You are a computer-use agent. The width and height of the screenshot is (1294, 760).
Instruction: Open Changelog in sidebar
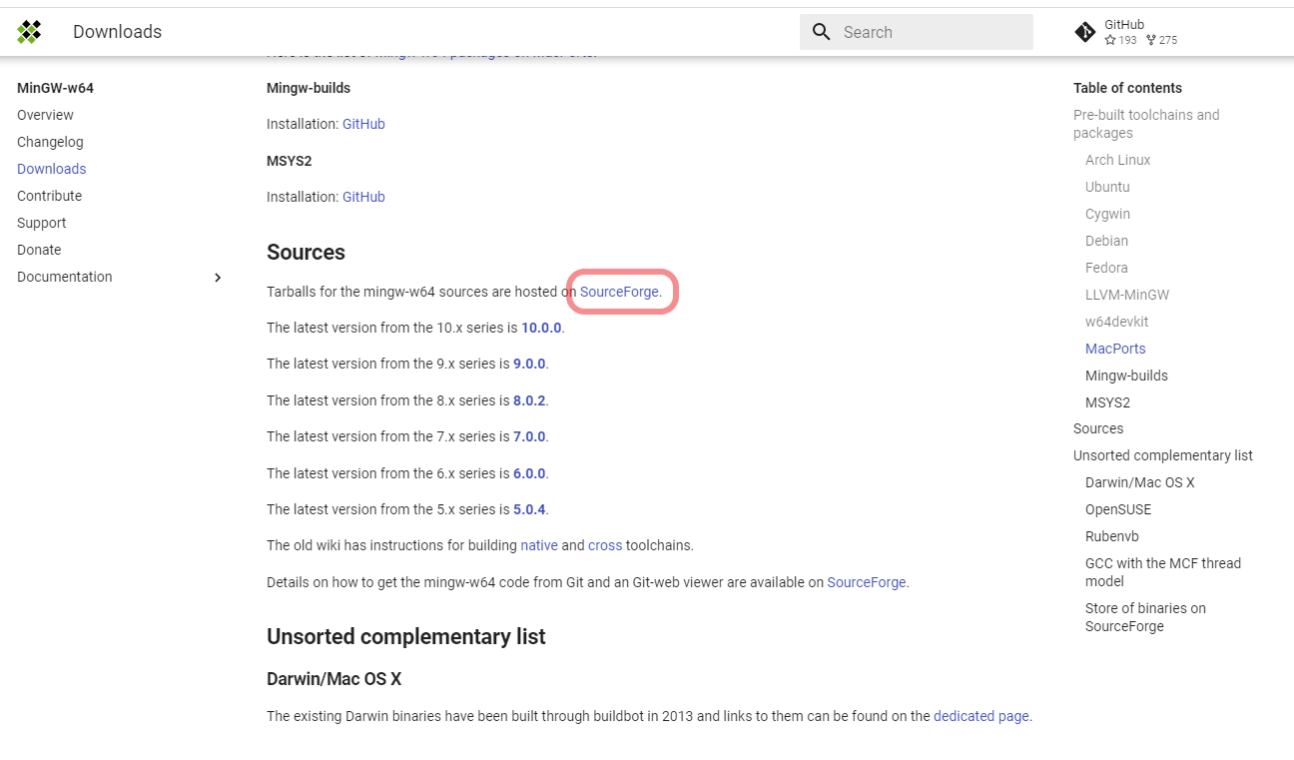(50, 142)
